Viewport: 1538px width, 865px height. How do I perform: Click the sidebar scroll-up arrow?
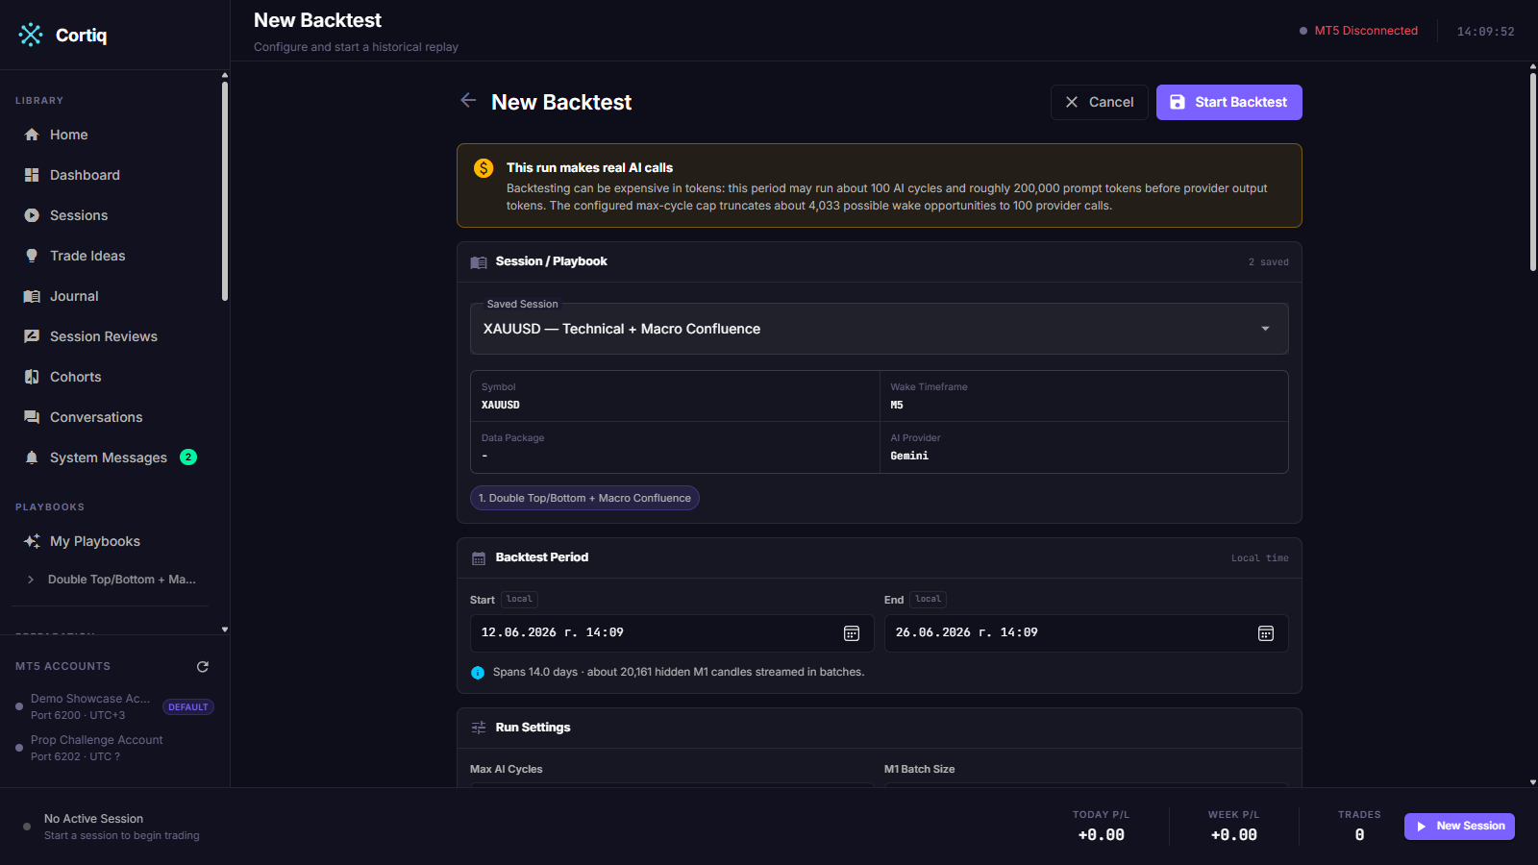pos(225,75)
